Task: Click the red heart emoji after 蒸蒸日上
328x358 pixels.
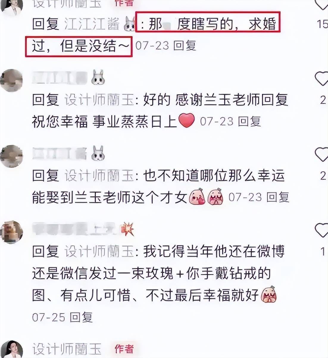Action: 186,121
